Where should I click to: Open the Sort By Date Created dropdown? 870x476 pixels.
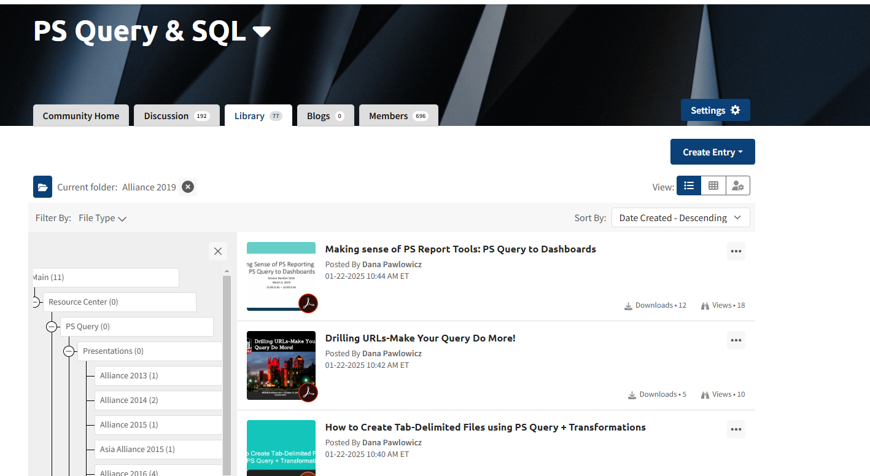(x=681, y=218)
